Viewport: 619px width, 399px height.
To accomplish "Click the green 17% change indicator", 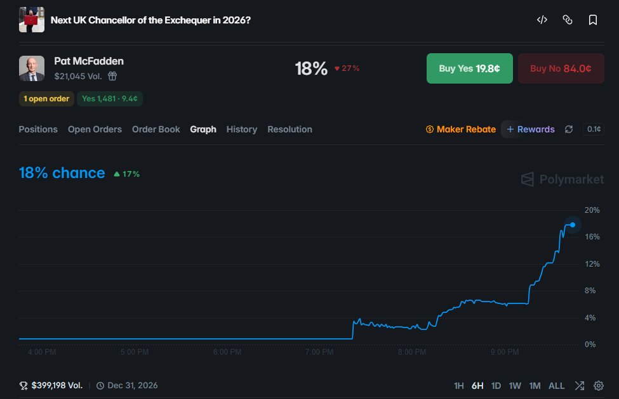I will click(x=127, y=174).
